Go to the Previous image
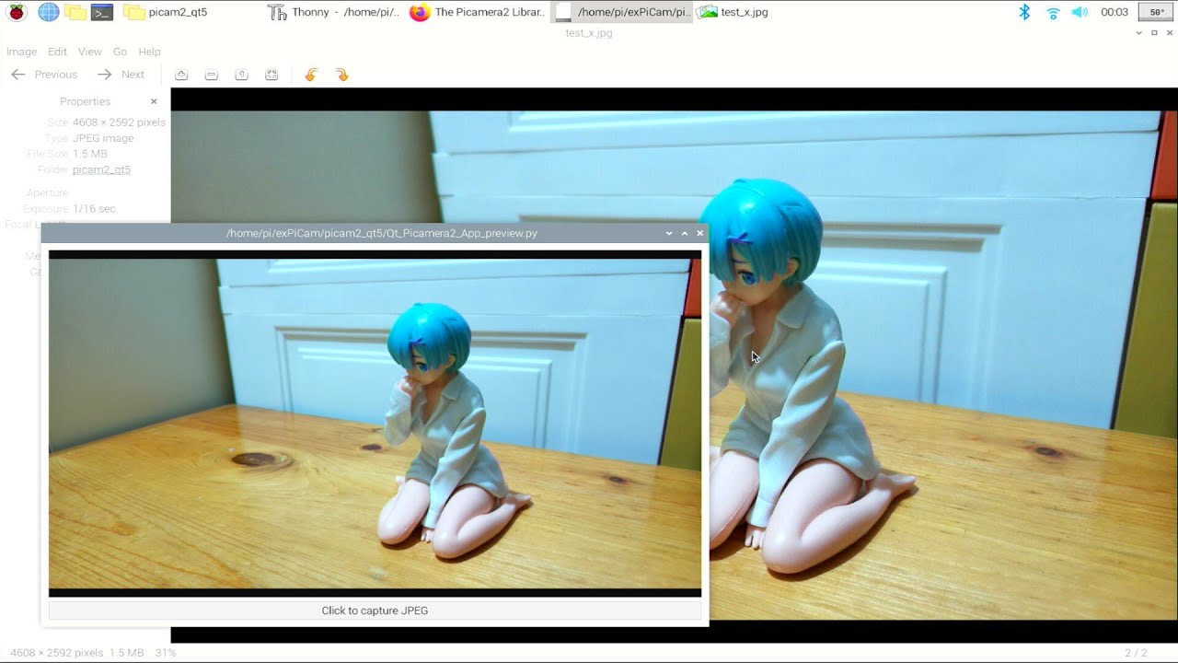 [44, 75]
